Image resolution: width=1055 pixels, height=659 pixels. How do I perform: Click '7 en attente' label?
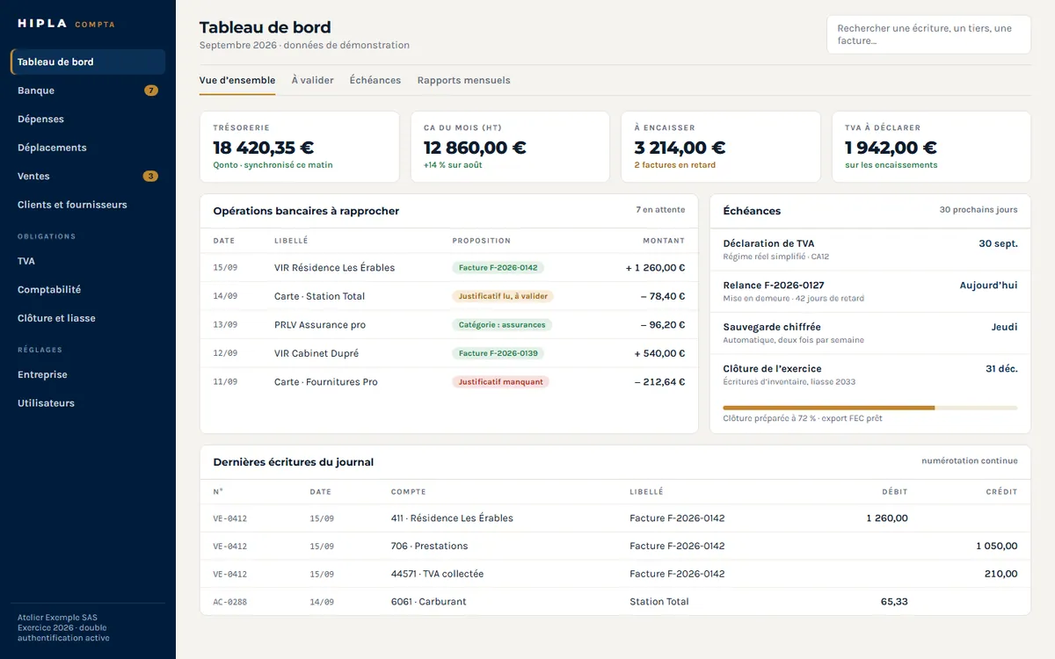(x=660, y=210)
